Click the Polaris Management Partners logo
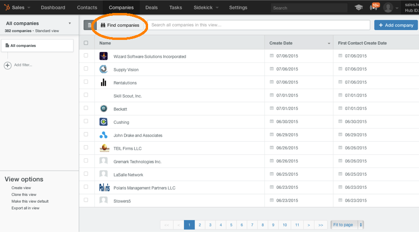The width and height of the screenshot is (419, 232). (x=104, y=187)
